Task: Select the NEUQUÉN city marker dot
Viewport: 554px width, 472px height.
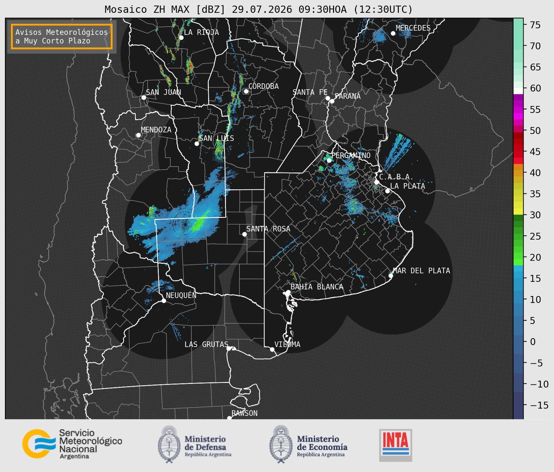Action: pos(164,301)
